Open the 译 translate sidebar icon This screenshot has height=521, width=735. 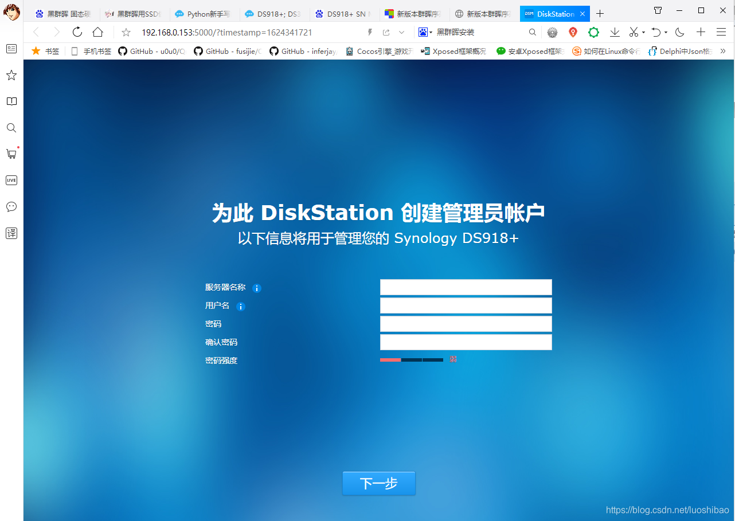coord(11,233)
